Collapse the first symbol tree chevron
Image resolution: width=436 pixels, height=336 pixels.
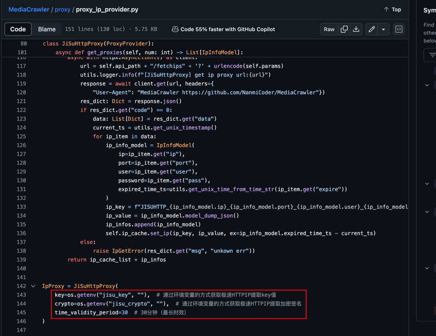click(427, 85)
